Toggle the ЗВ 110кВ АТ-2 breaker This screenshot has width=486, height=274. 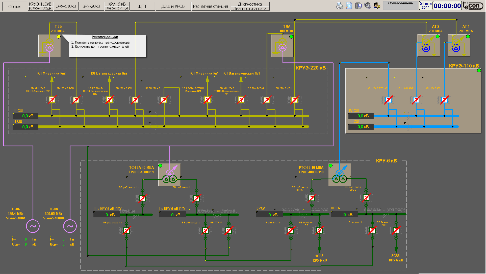point(416,100)
